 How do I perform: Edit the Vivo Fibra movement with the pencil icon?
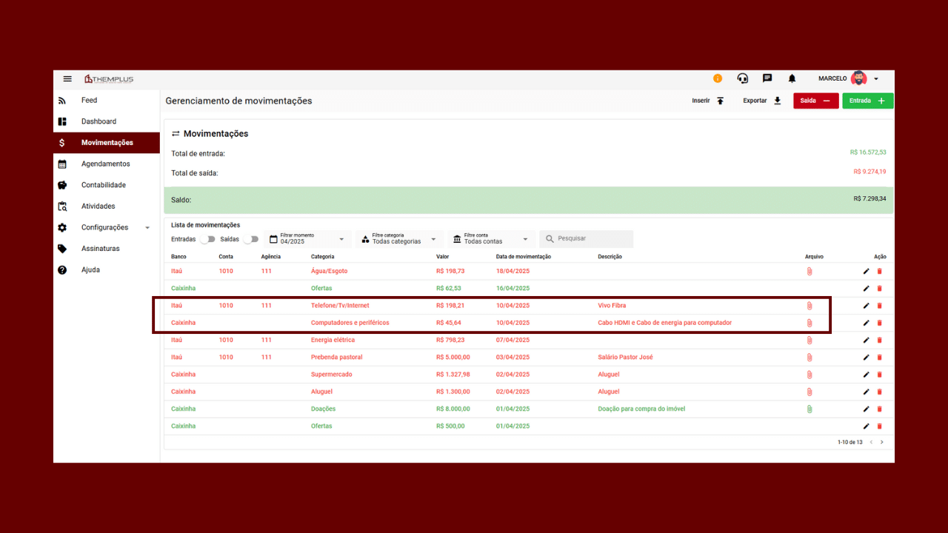(x=865, y=305)
